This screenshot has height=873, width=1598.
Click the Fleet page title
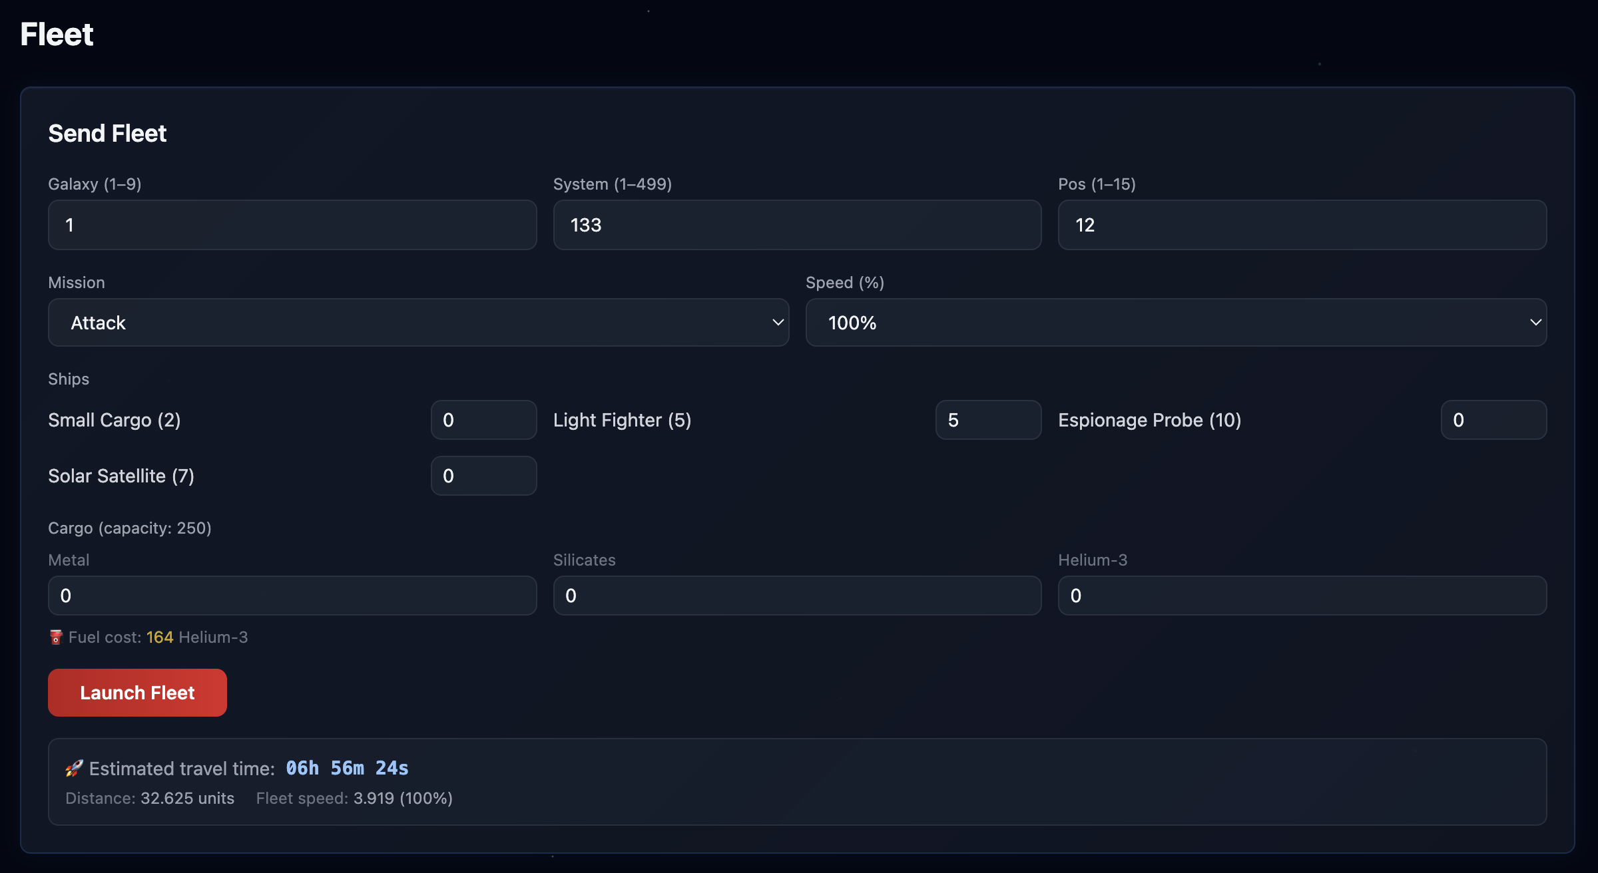click(57, 35)
